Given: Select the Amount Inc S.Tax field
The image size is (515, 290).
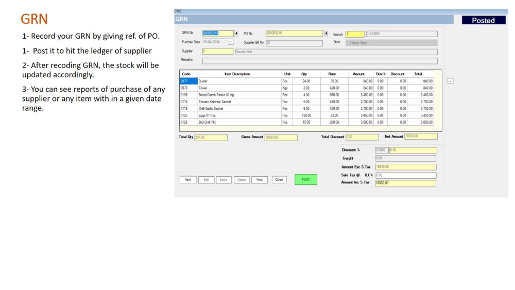Looking at the screenshot, I should tap(406, 183).
